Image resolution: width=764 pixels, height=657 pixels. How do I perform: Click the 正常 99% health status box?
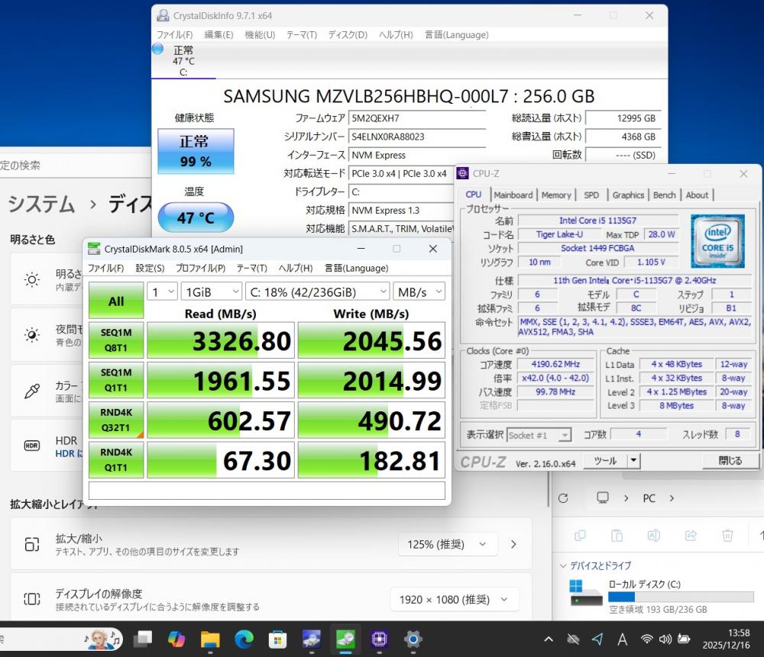tap(196, 151)
